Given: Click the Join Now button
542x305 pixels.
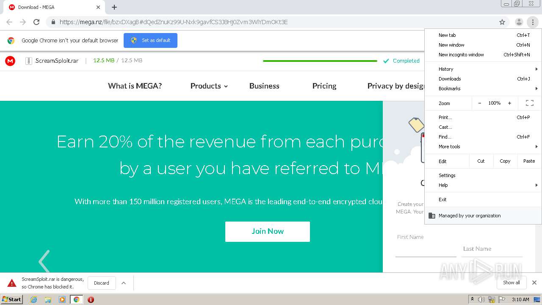Looking at the screenshot, I should click(x=268, y=232).
